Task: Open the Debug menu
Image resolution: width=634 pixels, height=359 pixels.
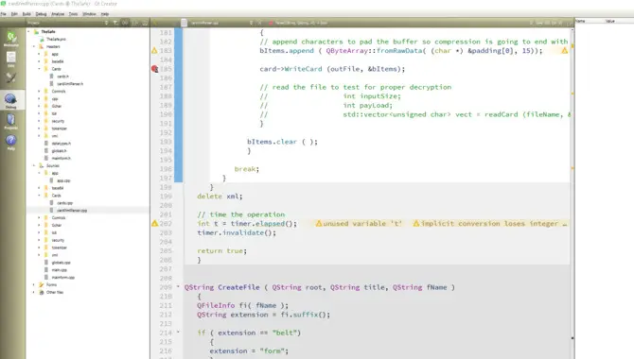Action: point(41,14)
